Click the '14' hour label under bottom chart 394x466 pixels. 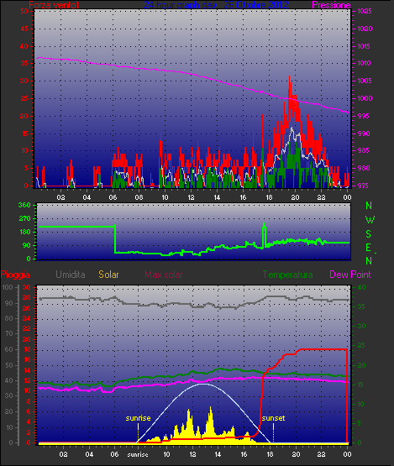tap(218, 454)
